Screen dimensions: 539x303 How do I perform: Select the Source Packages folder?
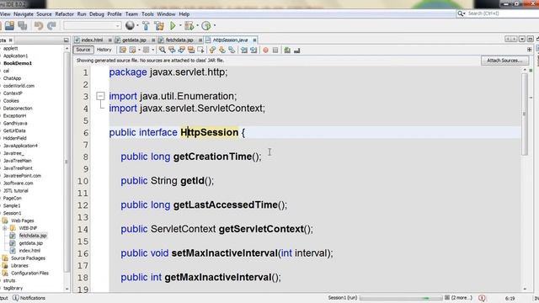click(x=28, y=258)
